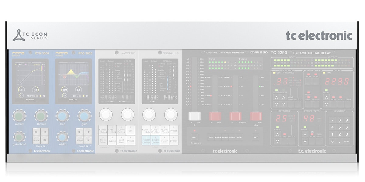
Task: Click the power icon on DYN 3000 screen
Action: coord(44,96)
